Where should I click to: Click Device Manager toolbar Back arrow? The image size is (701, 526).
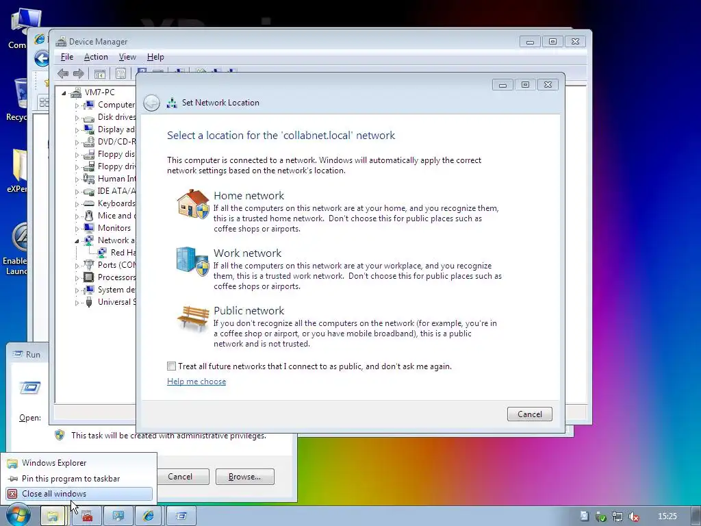click(63, 73)
